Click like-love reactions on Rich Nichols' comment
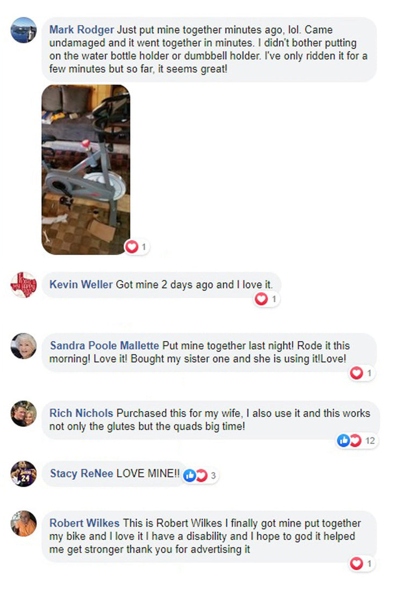 tap(357, 441)
